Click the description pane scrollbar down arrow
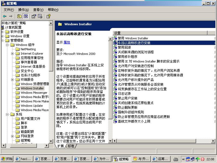Viewport: 217px width, 163px height. 110,141
